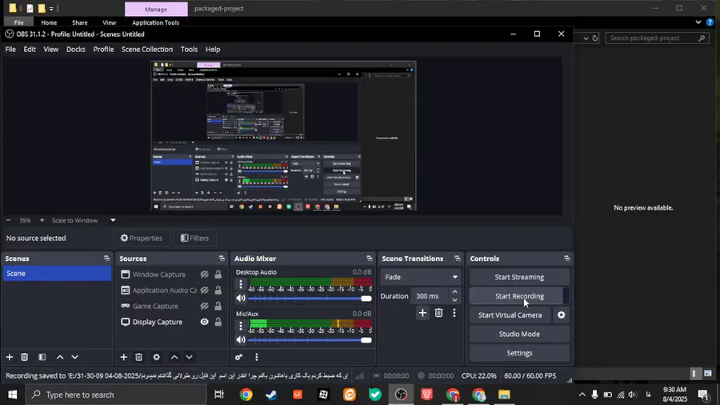Open the OBS Edit menu
The image size is (720, 405).
click(30, 49)
